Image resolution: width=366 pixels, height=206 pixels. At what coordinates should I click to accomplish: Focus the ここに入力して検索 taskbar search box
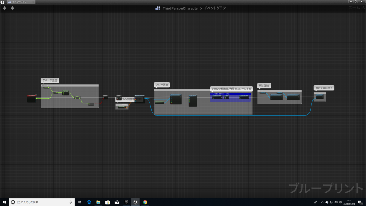pos(42,202)
